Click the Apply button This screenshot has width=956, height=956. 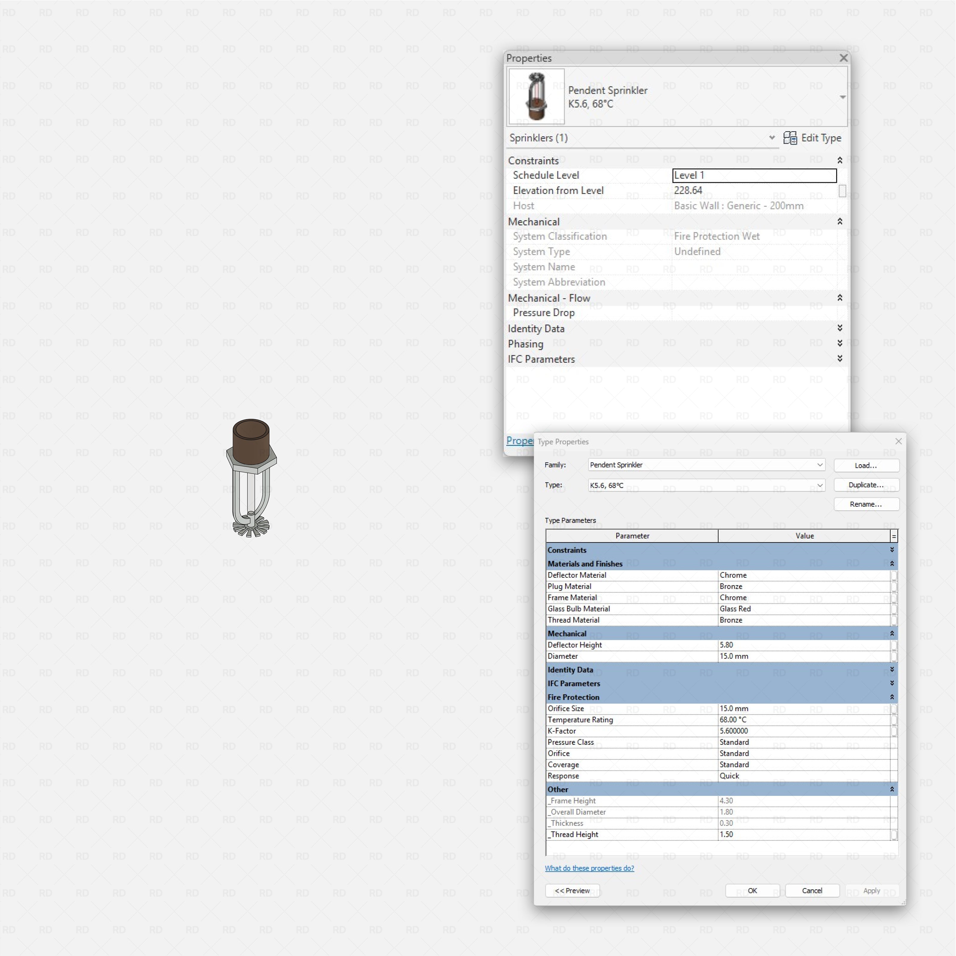871,891
